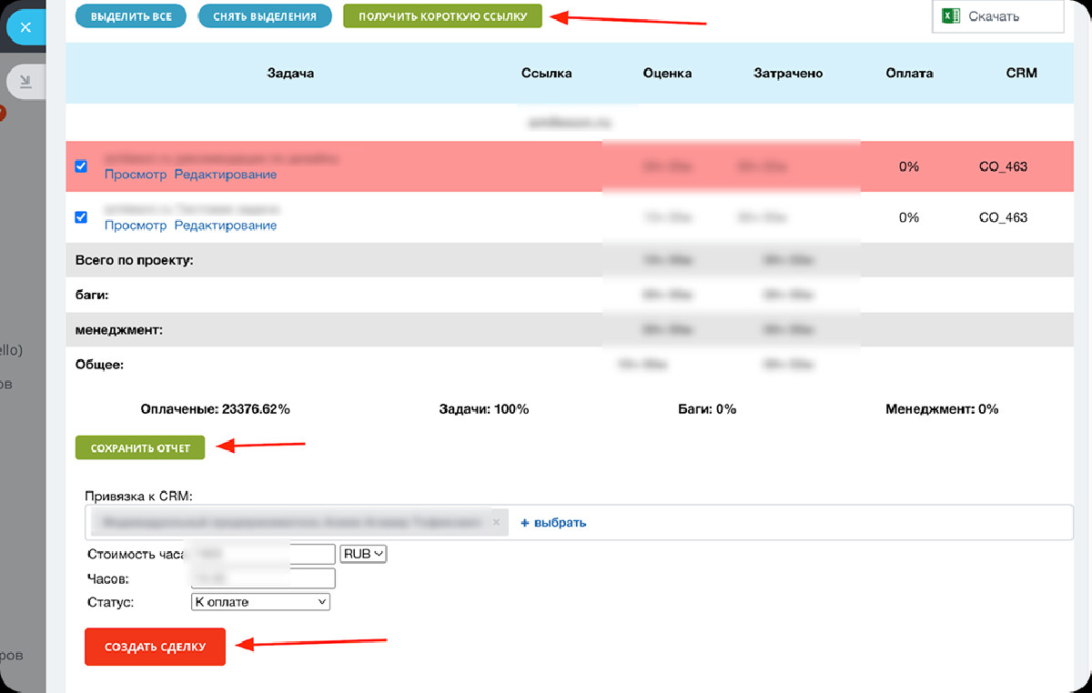Open Просмотр link in the red row
The width and height of the screenshot is (1092, 693).
tap(136, 175)
